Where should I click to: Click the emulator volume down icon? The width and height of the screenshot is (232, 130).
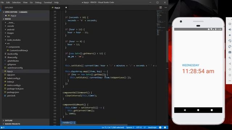point(230,35)
